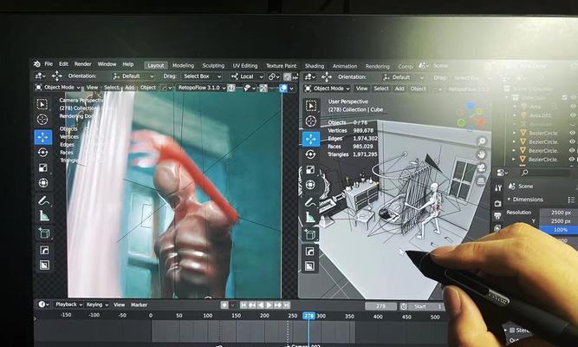Switch to the Sculpting workspace tab
Screen dimensions: 578x347
pyautogui.click(x=213, y=66)
